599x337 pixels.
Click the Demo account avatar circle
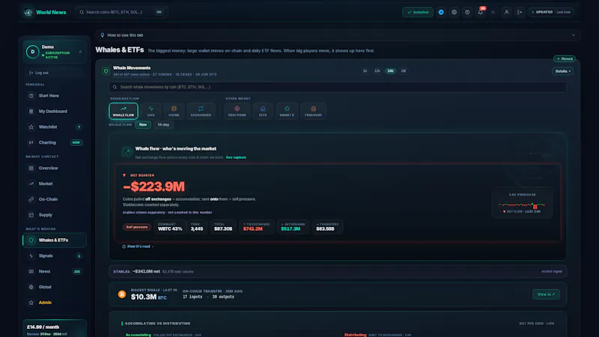pyautogui.click(x=32, y=52)
